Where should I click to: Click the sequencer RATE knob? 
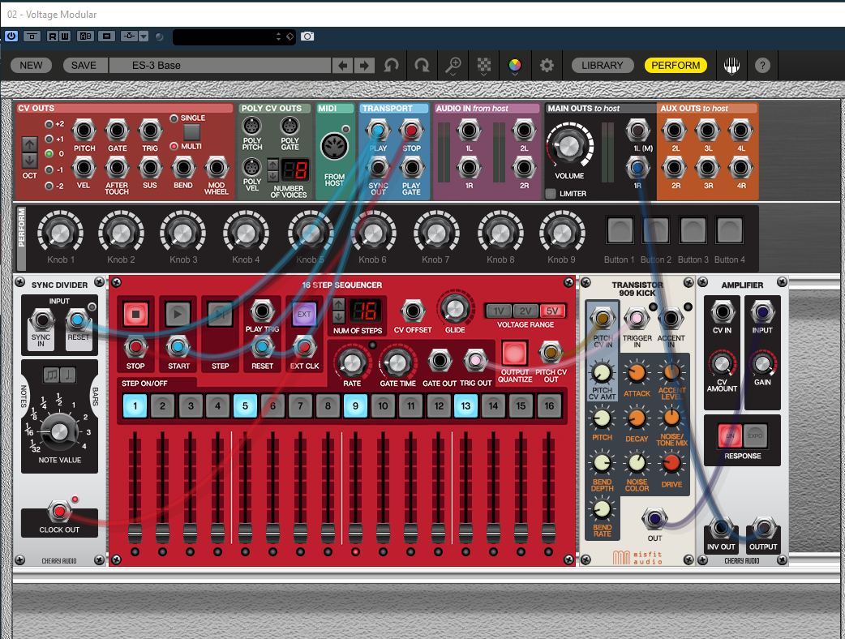351,362
